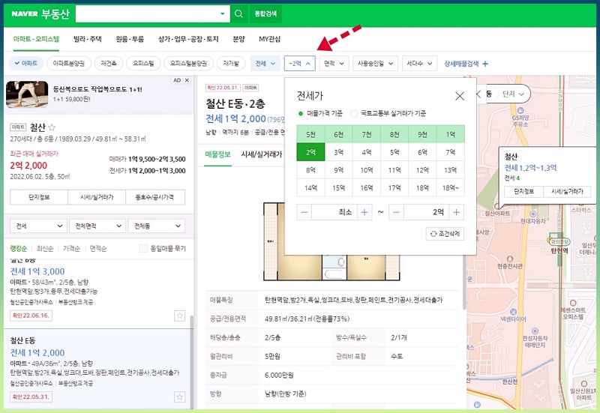Viewport: 600px width, 413px height.
Task: Toggle the 아파트분양권 filter chip
Action: point(68,64)
